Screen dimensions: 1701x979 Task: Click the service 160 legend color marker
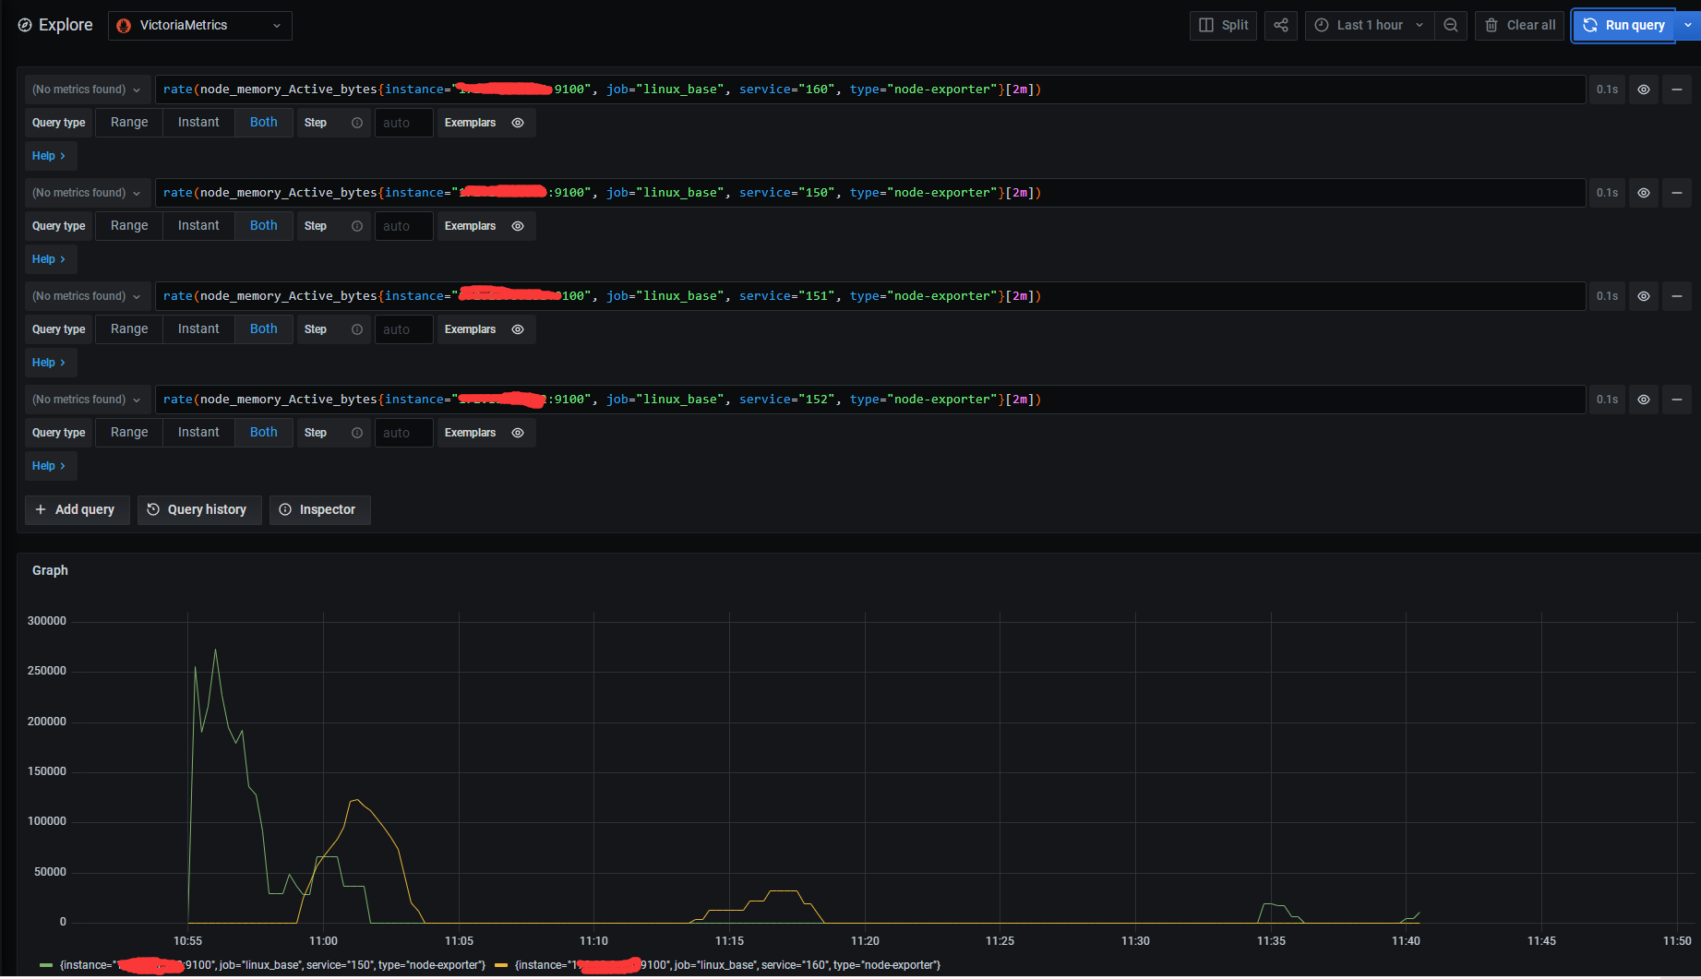[501, 964]
